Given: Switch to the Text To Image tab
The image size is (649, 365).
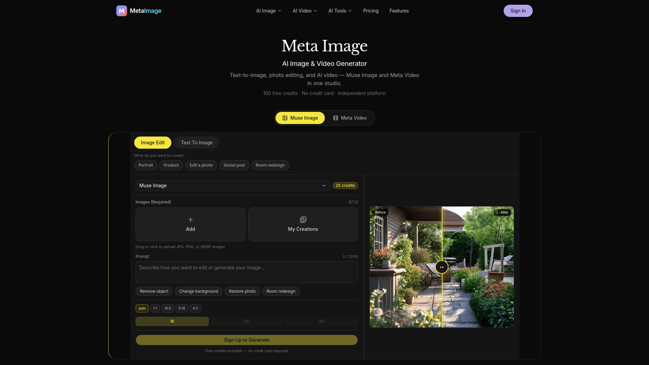Looking at the screenshot, I should 197,143.
